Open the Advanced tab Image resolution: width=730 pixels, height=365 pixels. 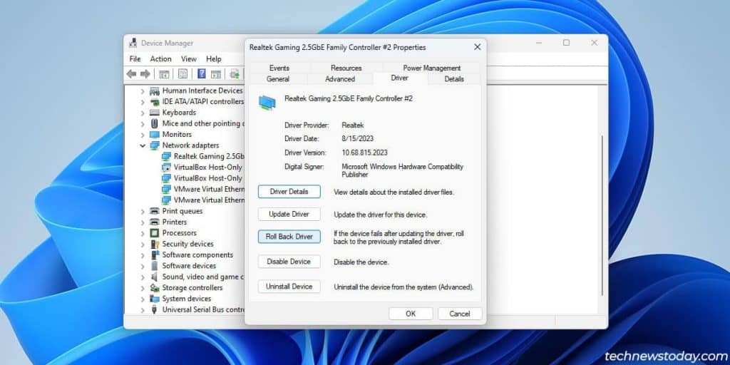339,79
